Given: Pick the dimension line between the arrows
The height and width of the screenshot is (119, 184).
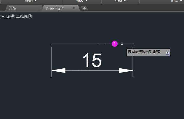Looking at the screenshot, I should (92, 70).
